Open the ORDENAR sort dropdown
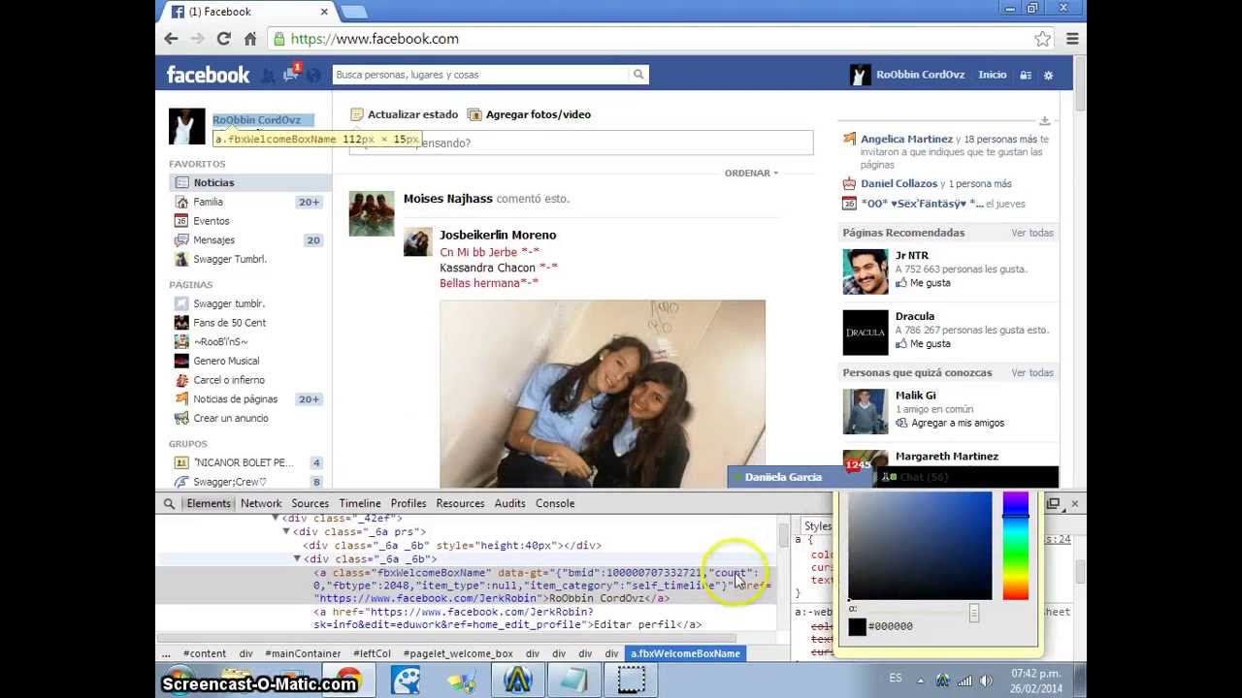 click(751, 173)
